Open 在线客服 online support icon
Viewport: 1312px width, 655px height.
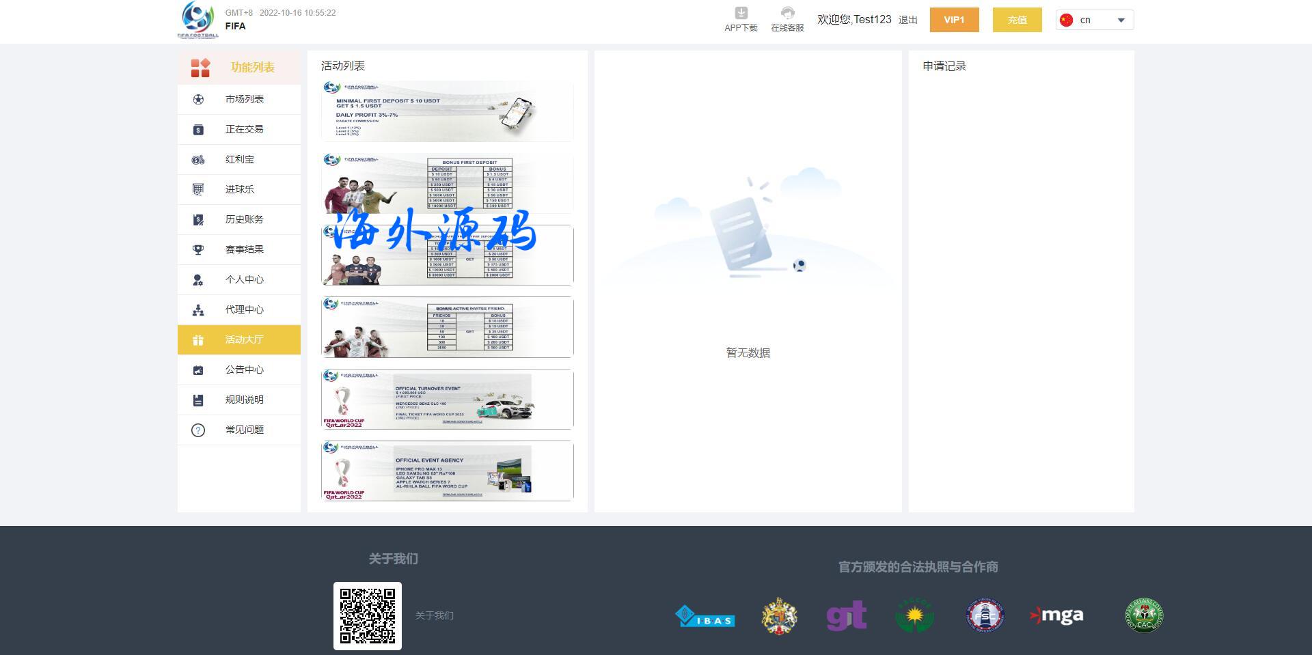(787, 13)
